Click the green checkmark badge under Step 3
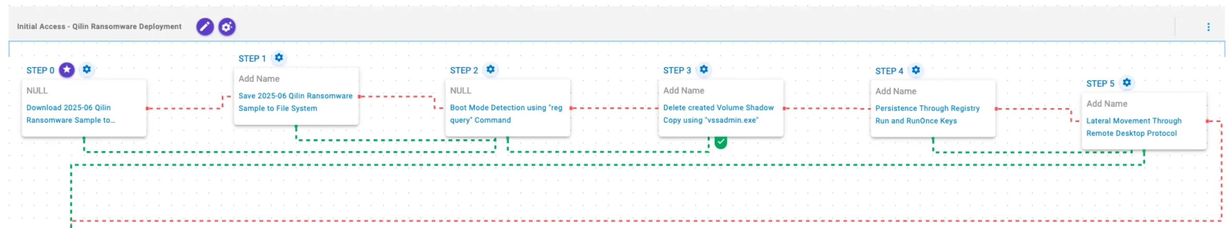Viewport: 1229px width, 228px height. point(720,142)
